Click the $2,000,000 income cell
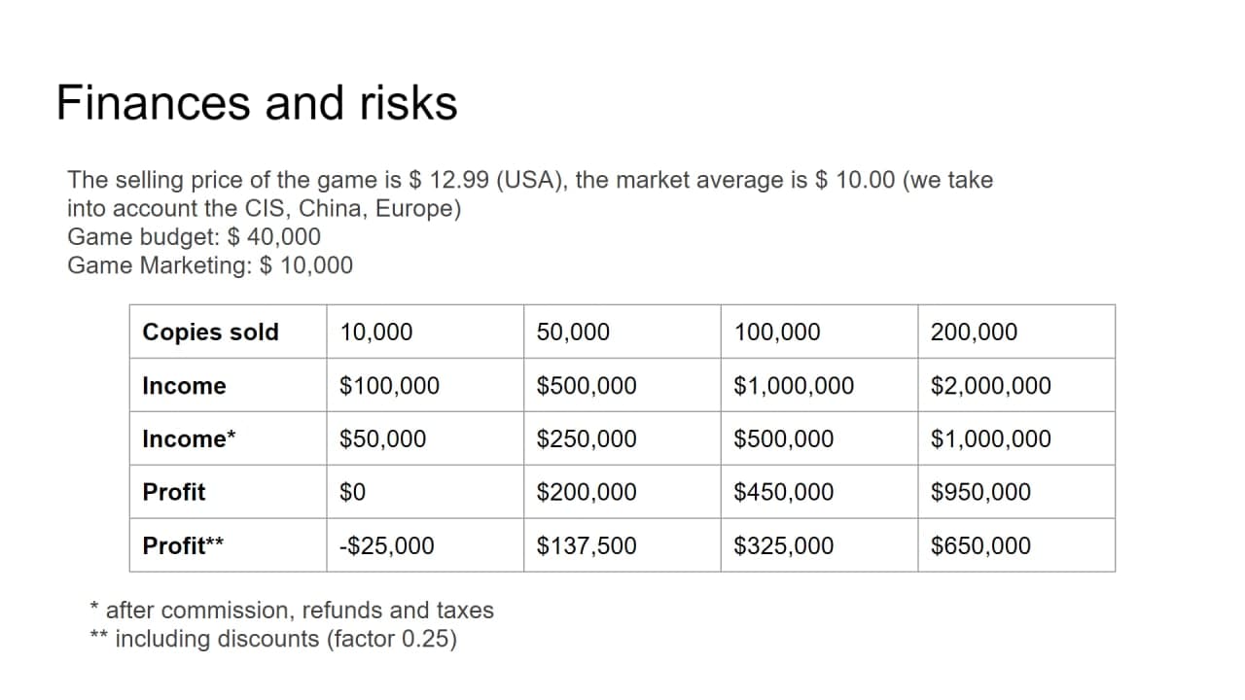The image size is (1245, 700). coord(1016,385)
